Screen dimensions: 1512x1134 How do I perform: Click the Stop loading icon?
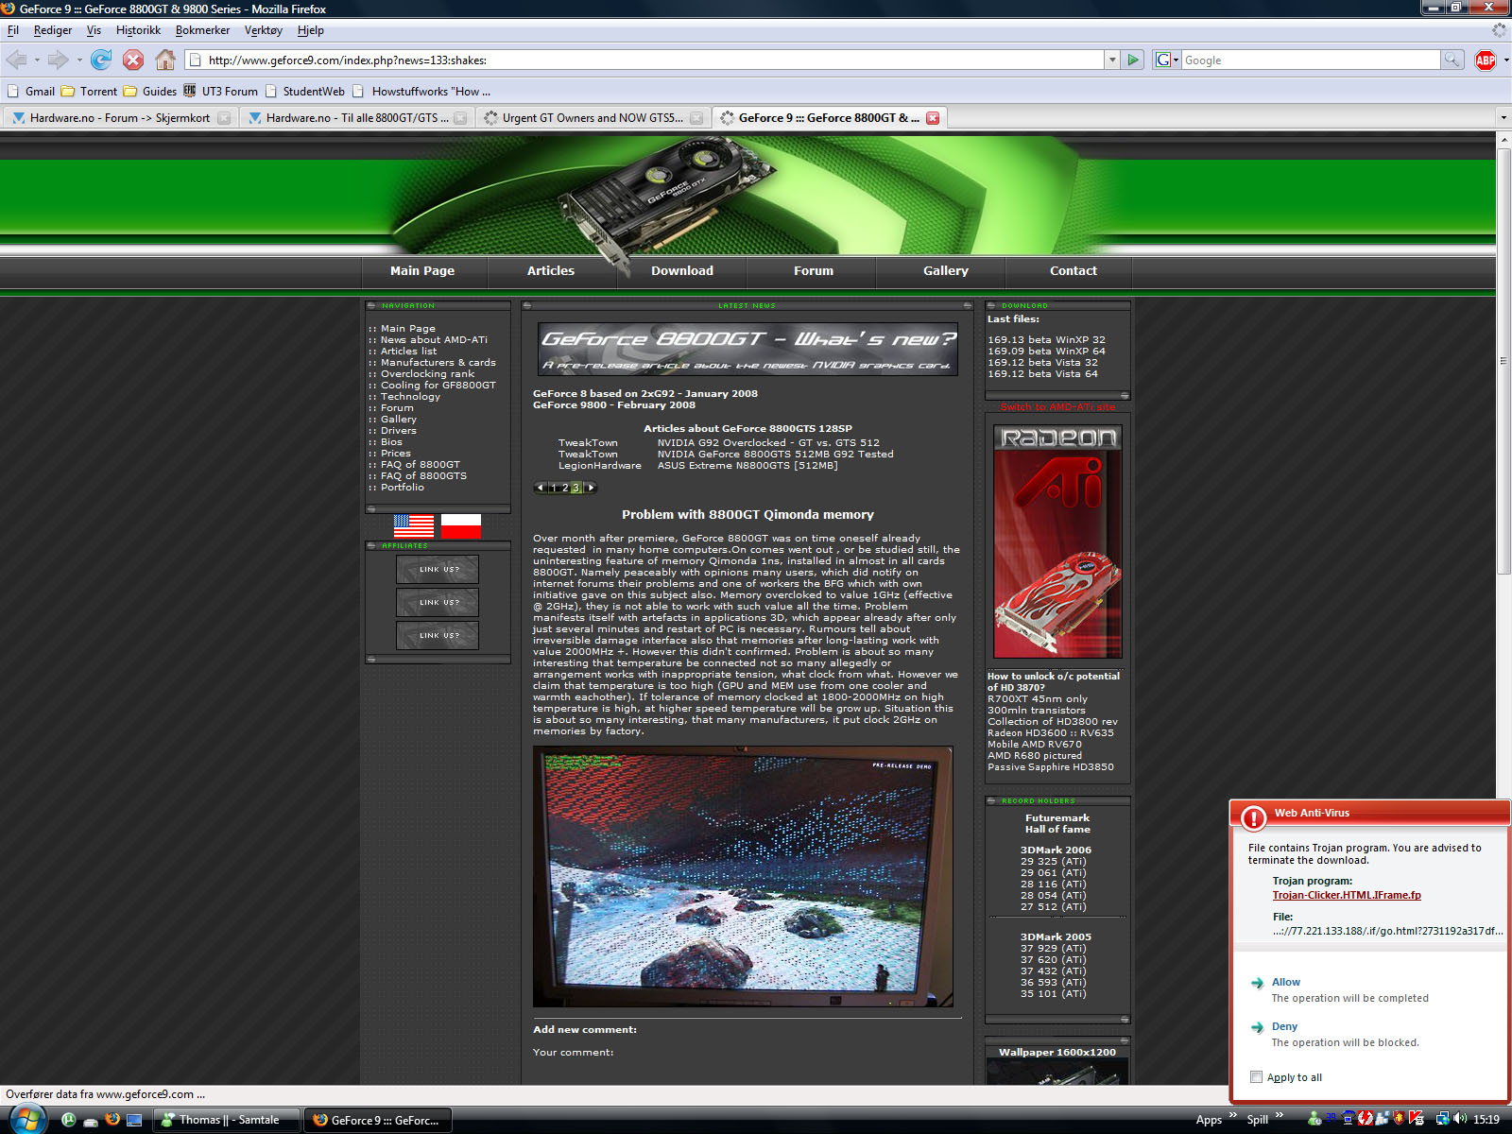coord(133,60)
